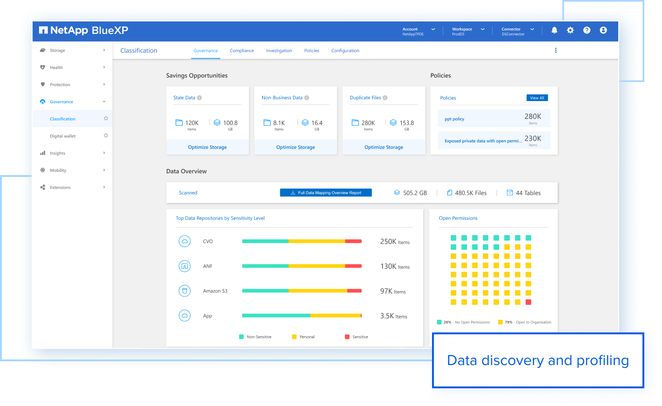
Task: Download the Full Data Mapping Overview Report
Action: click(325, 192)
